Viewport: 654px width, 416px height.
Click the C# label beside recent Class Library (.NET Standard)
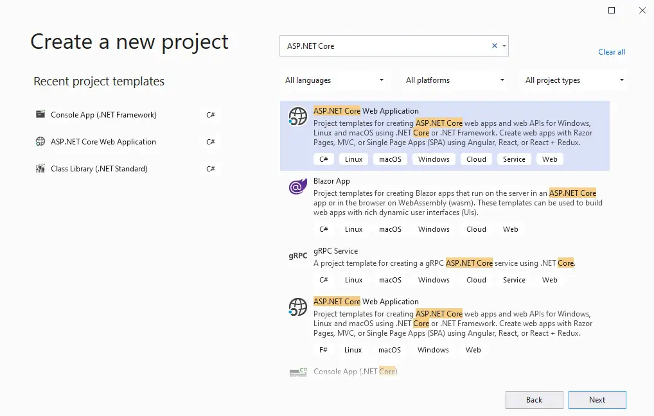point(211,169)
